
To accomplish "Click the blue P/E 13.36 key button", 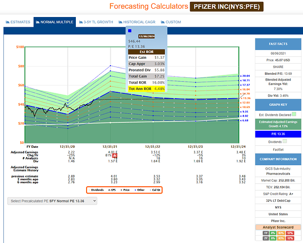I will (x=278, y=134).
